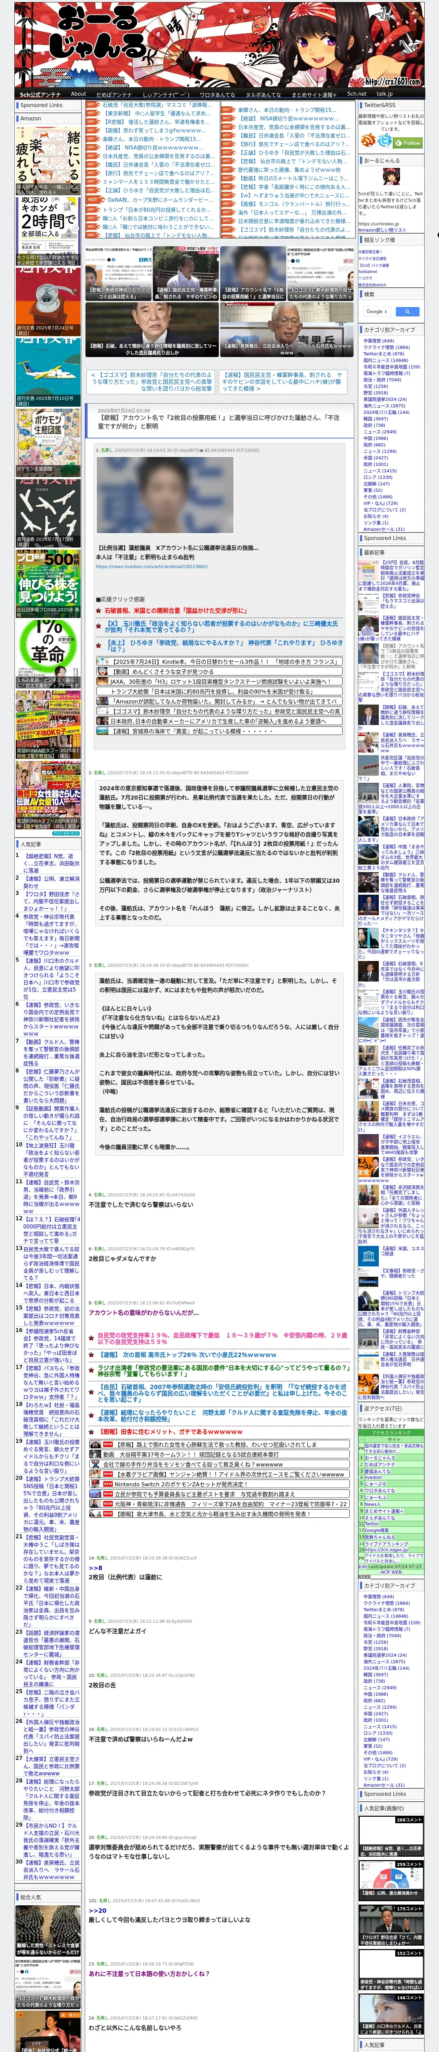The image size is (439, 2052).
Task: Open the 株式会社Bewitch link
Action: point(372,285)
